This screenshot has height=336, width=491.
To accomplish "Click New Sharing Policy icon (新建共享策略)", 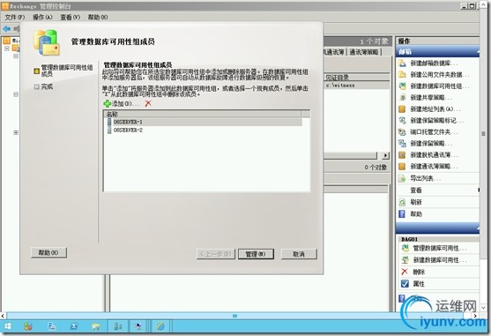I will pos(402,97).
